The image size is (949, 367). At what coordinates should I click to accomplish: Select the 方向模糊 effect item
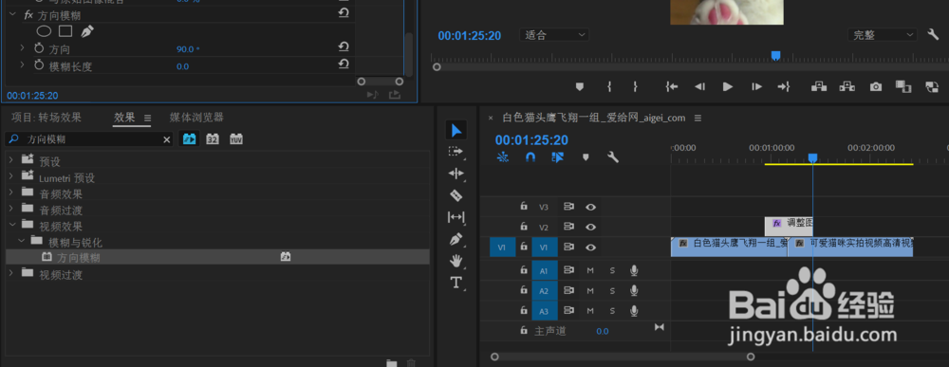click(x=217, y=257)
